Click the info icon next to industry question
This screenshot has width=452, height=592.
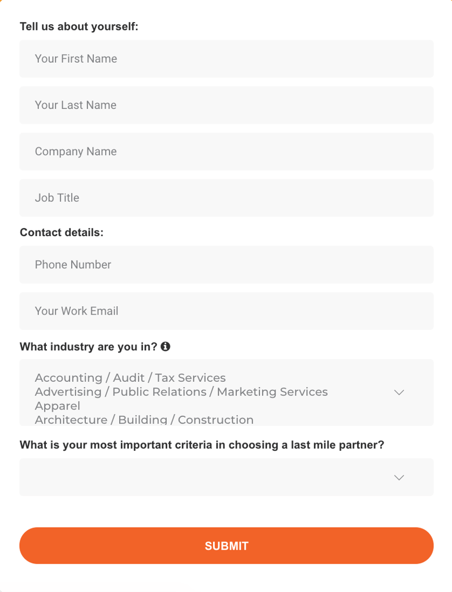(x=166, y=346)
